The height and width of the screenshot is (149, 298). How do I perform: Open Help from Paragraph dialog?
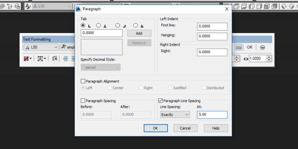[x=216, y=128]
